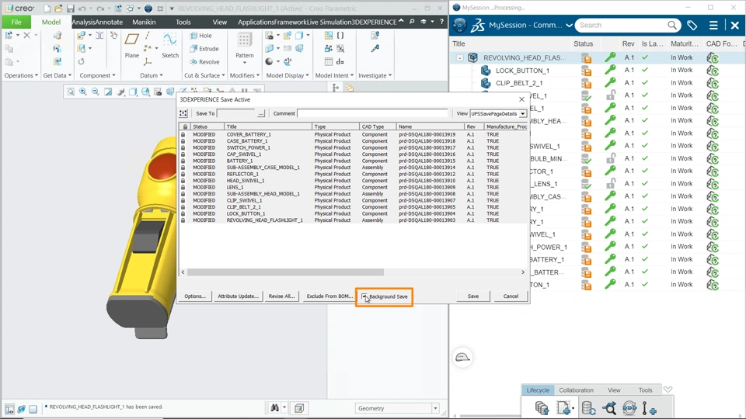The height and width of the screenshot is (419, 746).
Task: Select the Extrude tool
Action: (204, 48)
